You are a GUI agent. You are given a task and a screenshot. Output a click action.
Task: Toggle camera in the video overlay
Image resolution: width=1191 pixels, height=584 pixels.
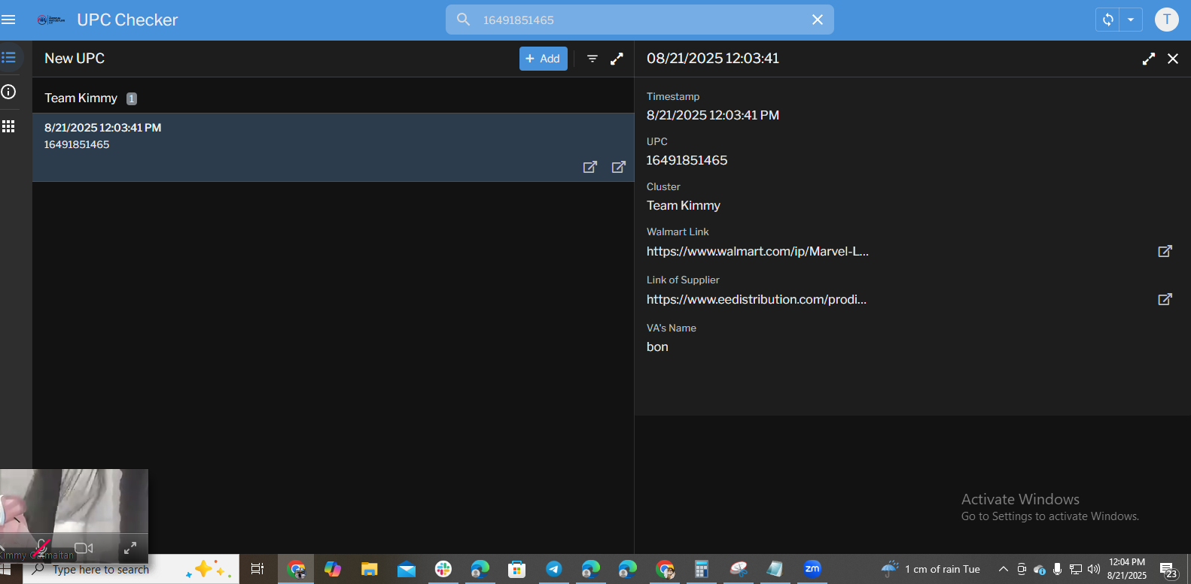click(84, 548)
